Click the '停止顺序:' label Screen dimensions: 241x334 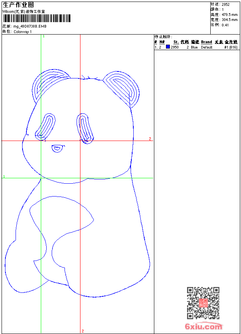(x=163, y=37)
